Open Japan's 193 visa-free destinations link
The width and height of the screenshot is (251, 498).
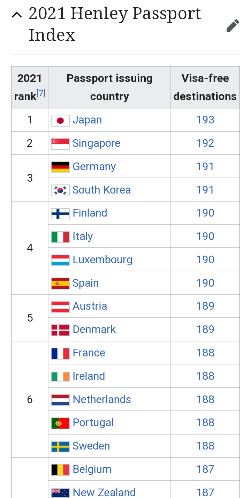point(205,120)
